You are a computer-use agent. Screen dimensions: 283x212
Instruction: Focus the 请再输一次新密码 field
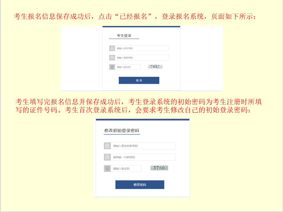pyautogui.click(x=143, y=157)
